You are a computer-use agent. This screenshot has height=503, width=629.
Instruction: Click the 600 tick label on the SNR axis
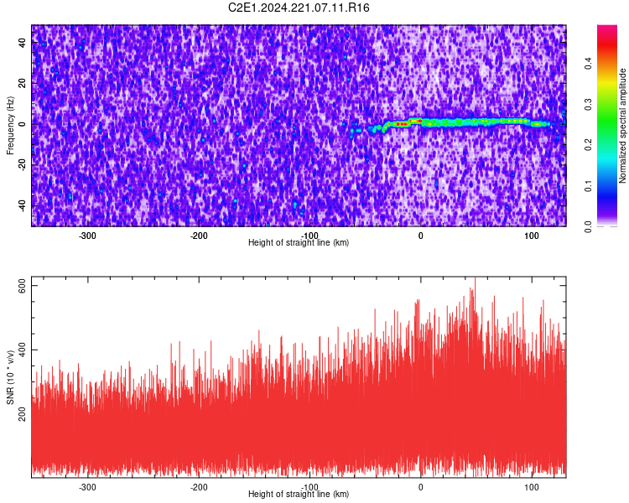click(23, 286)
